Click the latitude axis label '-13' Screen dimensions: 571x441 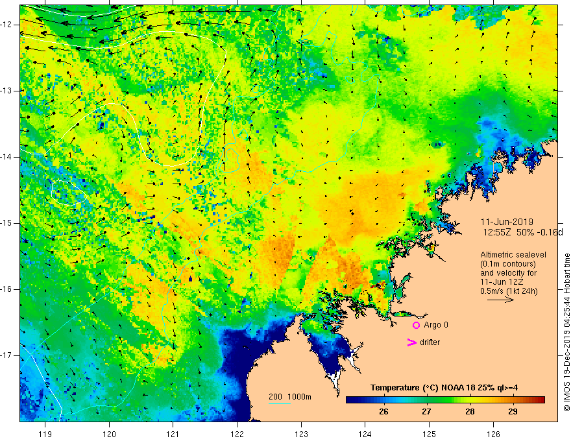(x=7, y=91)
